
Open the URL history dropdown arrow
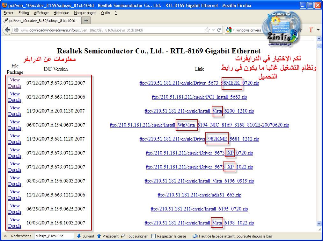point(213,30)
